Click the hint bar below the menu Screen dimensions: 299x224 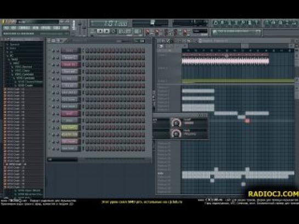point(36,33)
